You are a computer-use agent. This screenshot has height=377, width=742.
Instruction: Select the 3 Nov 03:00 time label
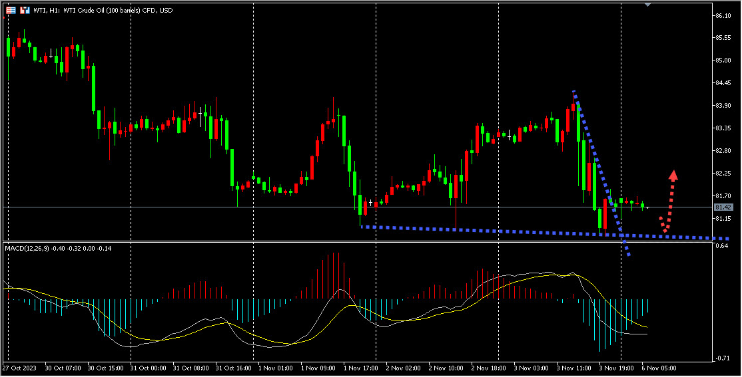tap(532, 368)
